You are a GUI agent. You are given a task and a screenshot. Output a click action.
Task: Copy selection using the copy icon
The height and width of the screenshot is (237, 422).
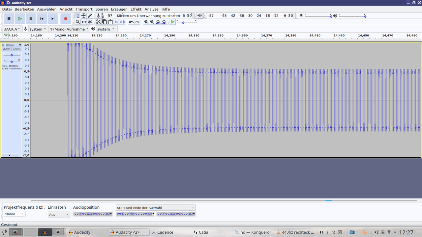tap(104, 22)
